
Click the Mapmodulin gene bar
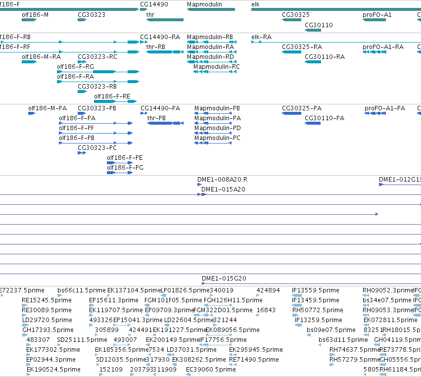tap(211, 9)
